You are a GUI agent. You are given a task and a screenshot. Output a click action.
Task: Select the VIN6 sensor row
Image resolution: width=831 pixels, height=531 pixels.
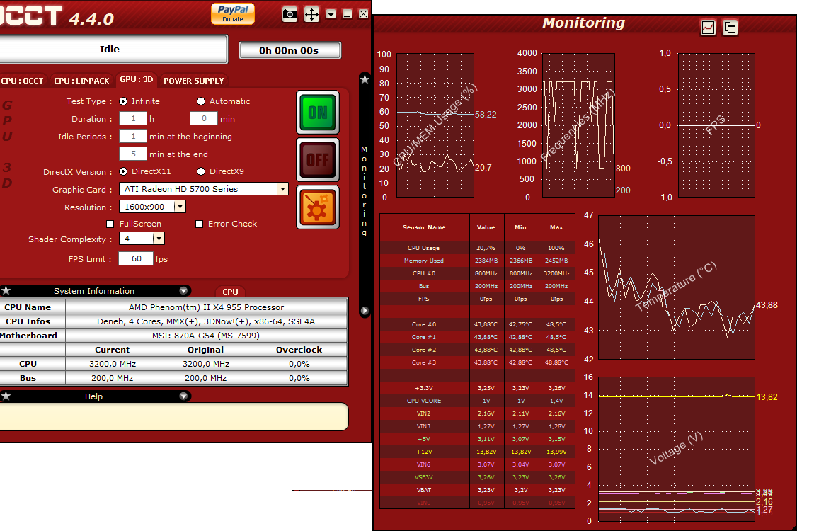coord(477,464)
